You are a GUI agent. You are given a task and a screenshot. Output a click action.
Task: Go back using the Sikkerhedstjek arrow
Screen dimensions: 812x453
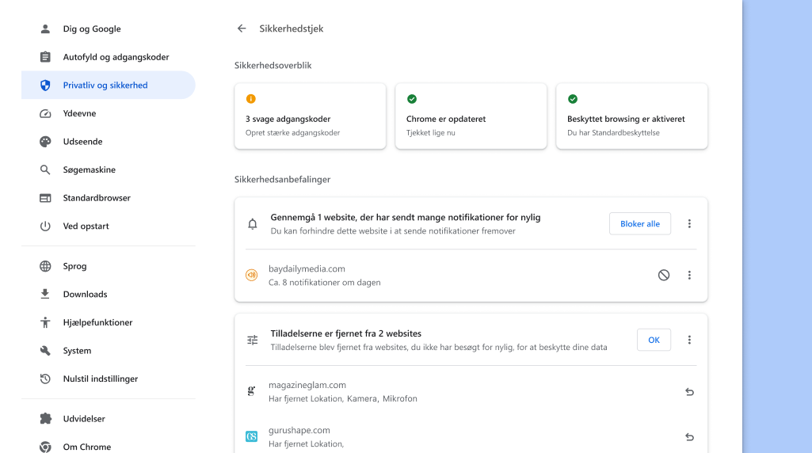pos(242,29)
